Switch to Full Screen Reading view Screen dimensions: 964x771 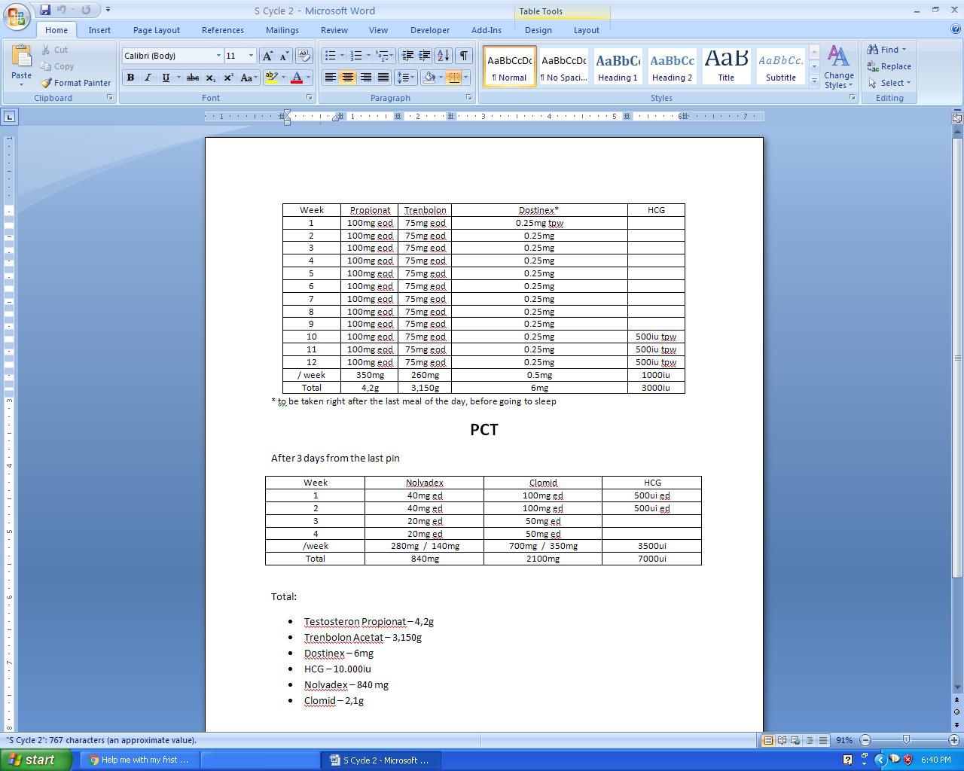tap(782, 740)
